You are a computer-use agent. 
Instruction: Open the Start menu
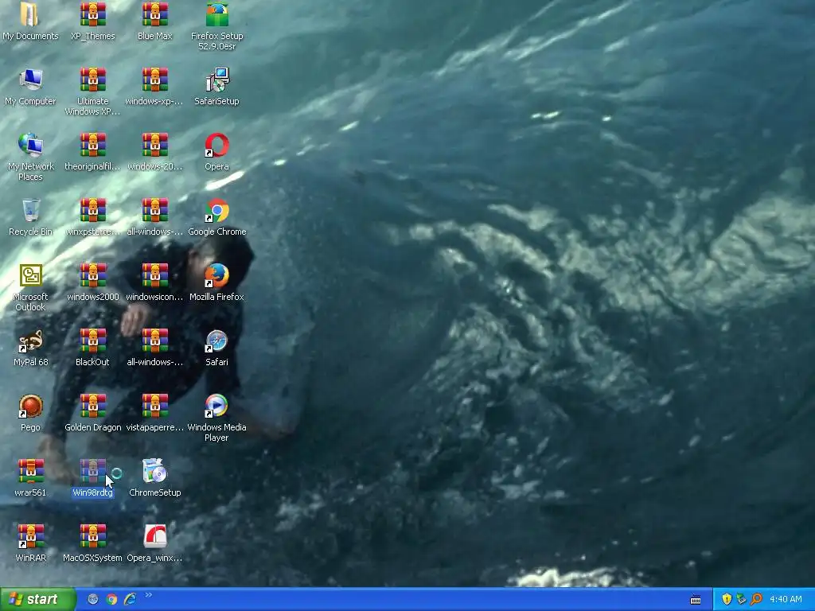point(37,599)
